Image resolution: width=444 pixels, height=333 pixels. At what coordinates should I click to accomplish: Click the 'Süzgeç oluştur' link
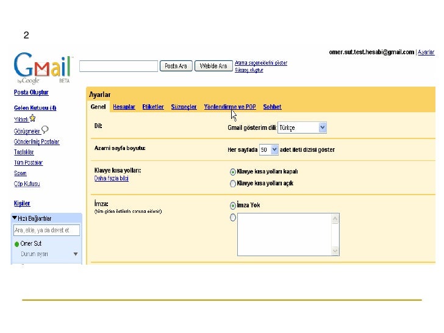(x=249, y=70)
